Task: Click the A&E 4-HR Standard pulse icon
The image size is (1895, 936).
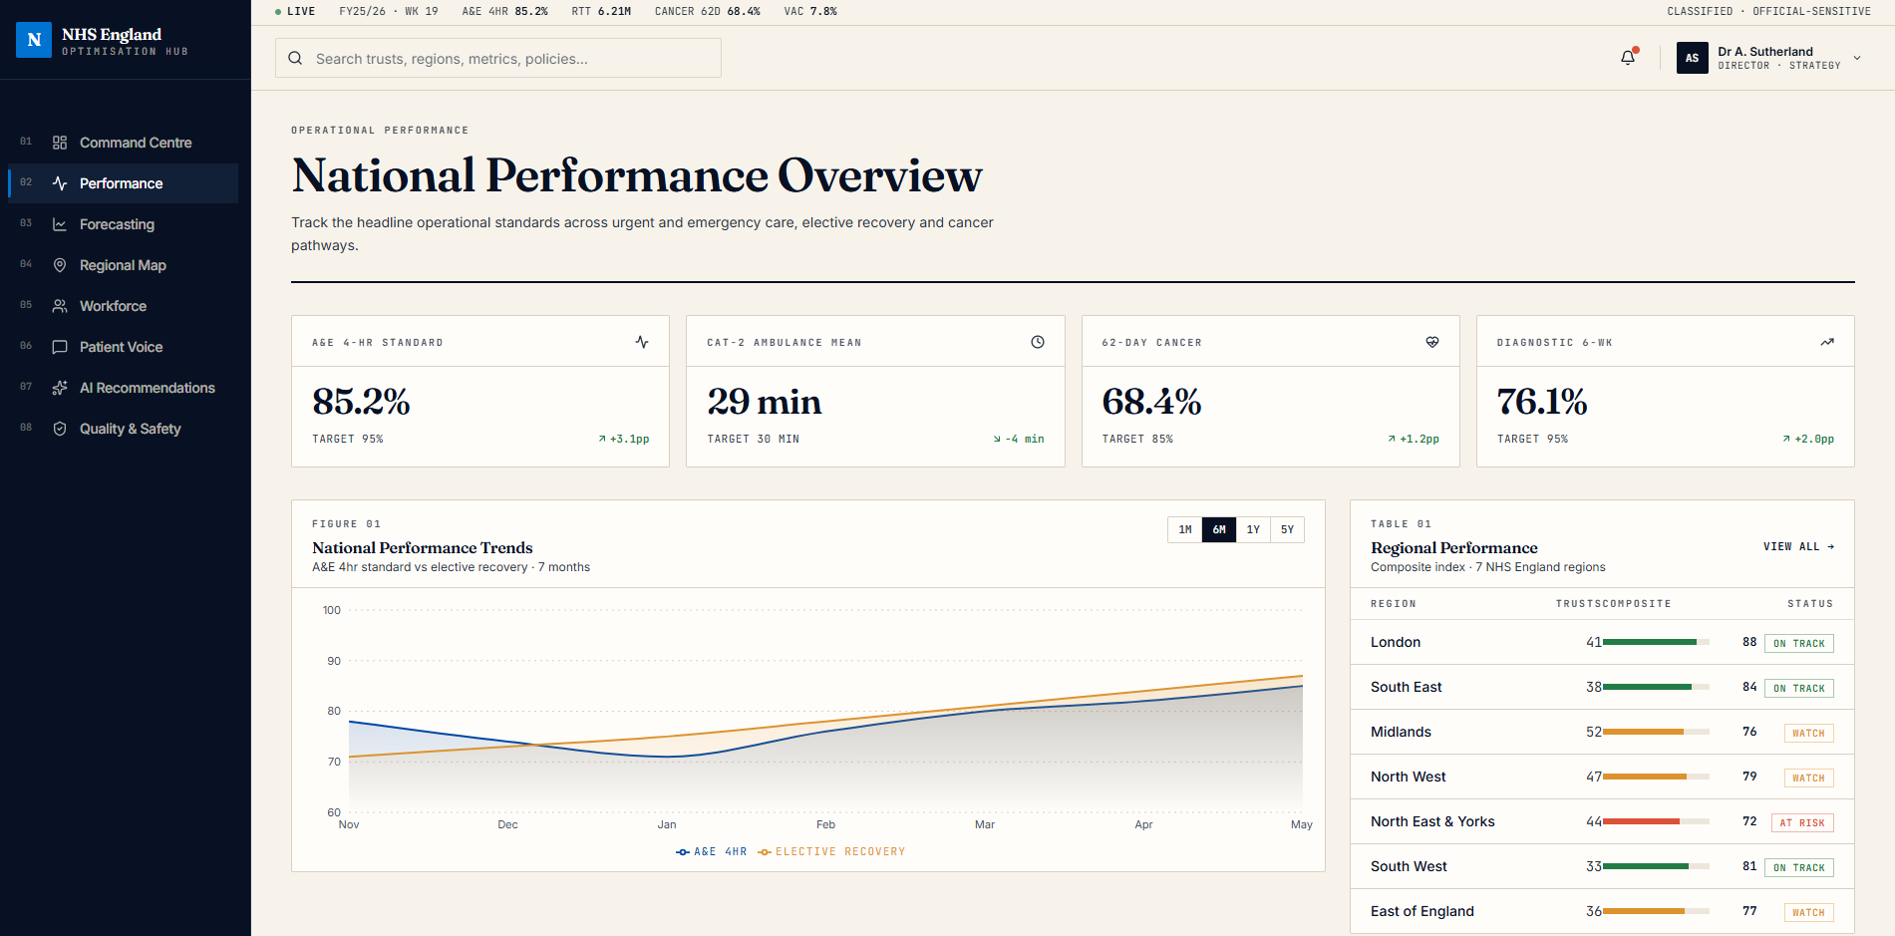Action: [642, 342]
